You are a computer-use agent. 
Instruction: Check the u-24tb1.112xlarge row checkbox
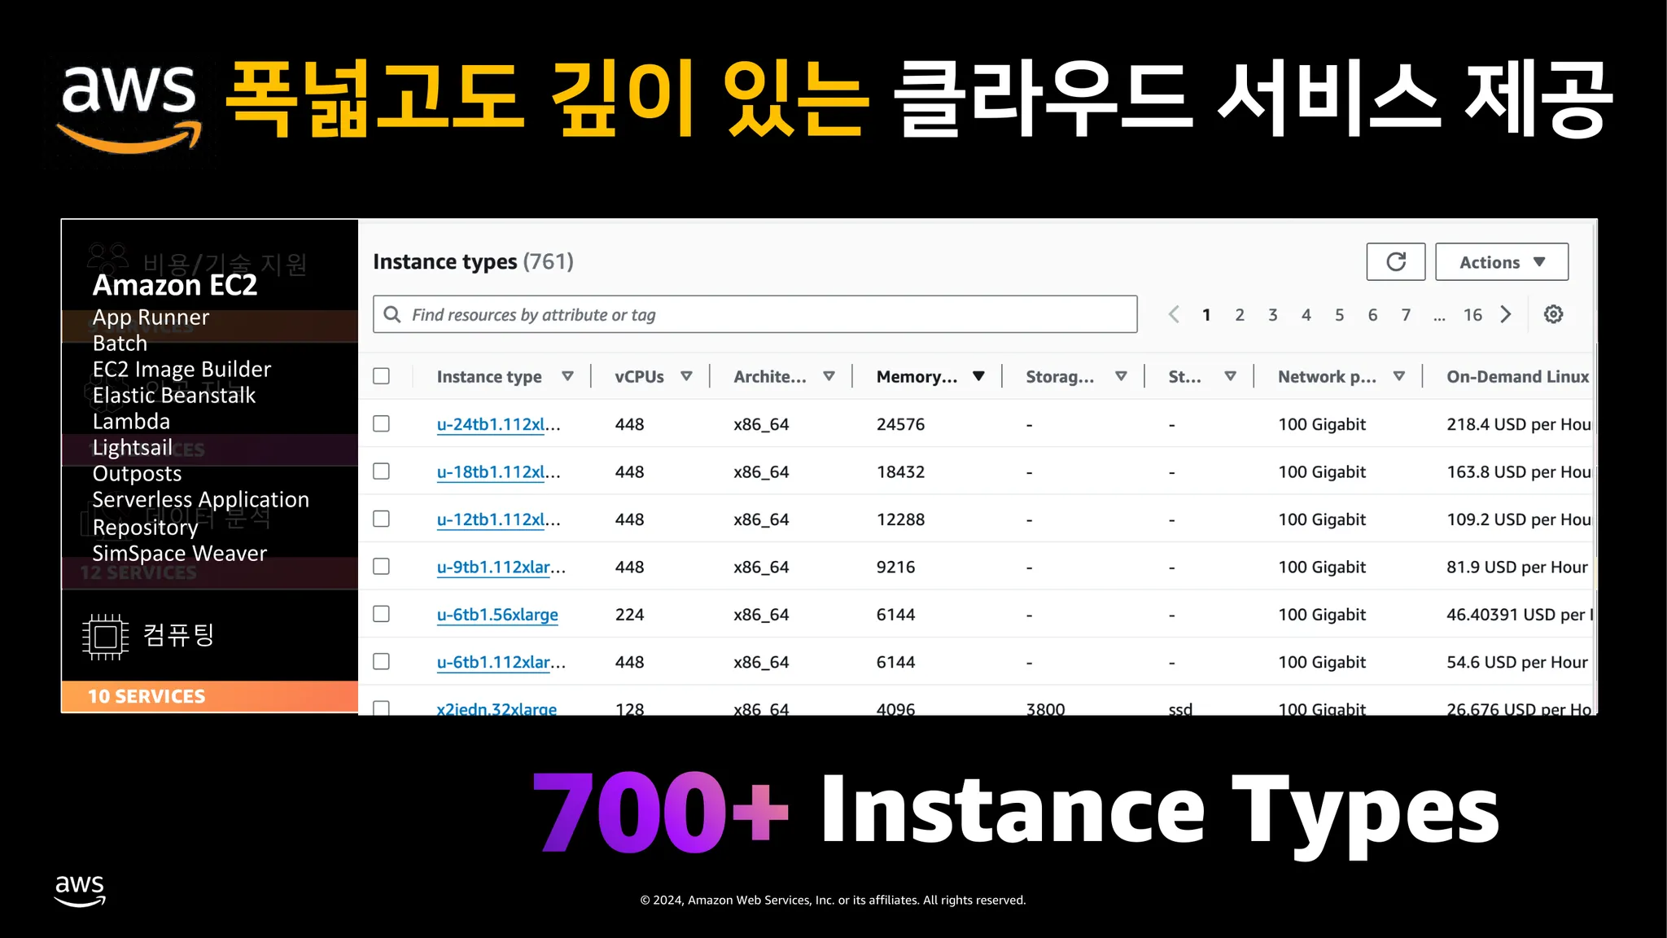coord(381,423)
